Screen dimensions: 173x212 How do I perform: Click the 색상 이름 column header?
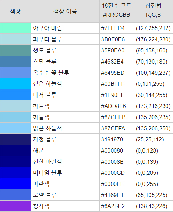click(65, 11)
